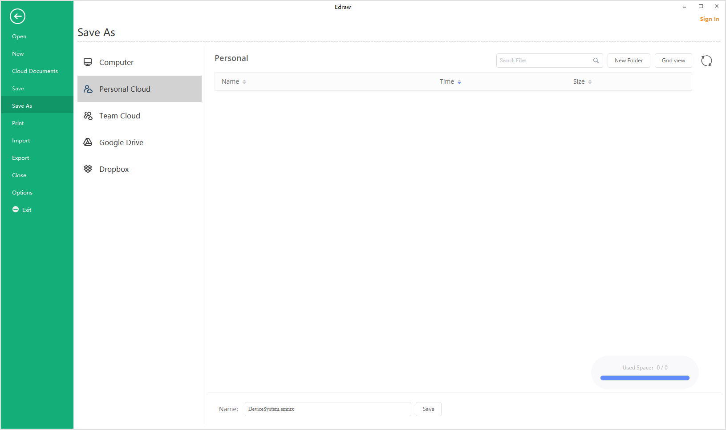Sort files by Size column arrow
The height and width of the screenshot is (430, 726).
tap(590, 82)
